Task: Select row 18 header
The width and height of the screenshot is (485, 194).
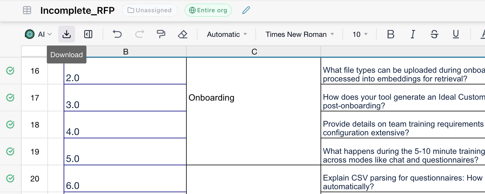Action: (x=35, y=125)
